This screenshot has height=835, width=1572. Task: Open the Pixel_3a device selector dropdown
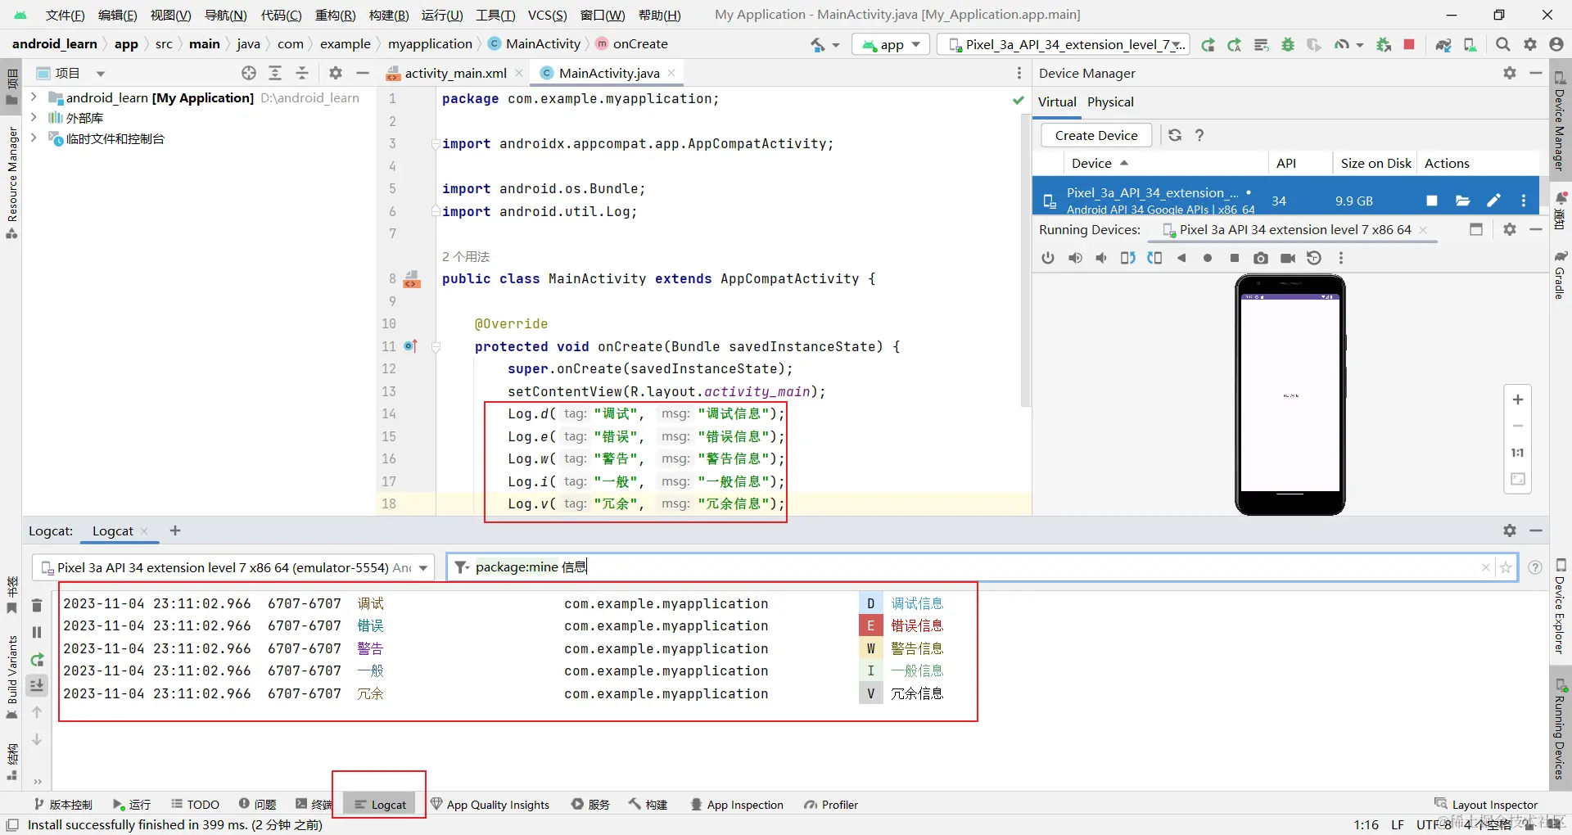(x=1065, y=44)
